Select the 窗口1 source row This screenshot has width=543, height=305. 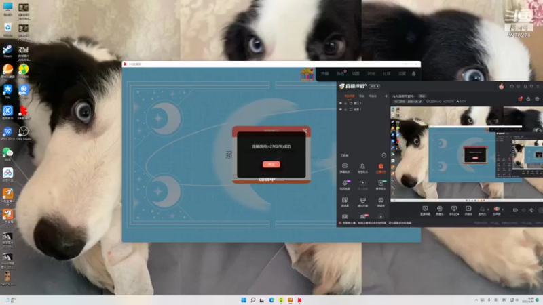(364, 104)
